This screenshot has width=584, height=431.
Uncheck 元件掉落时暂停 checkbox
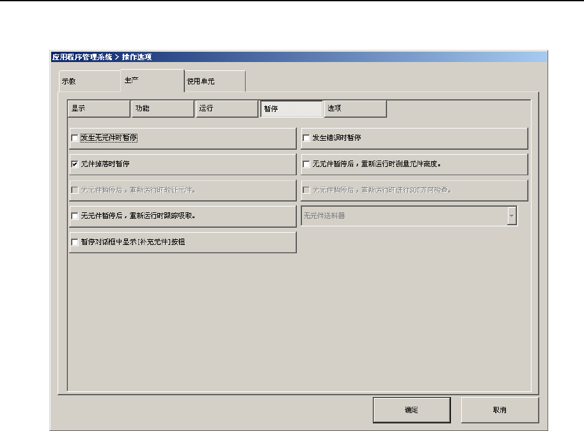tap(74, 164)
